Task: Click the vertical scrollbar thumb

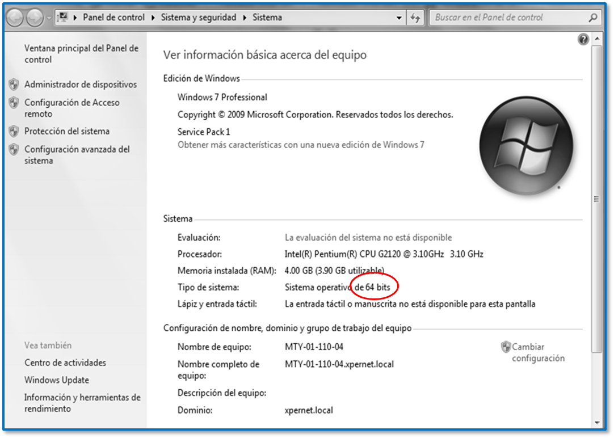Action: [x=597, y=199]
